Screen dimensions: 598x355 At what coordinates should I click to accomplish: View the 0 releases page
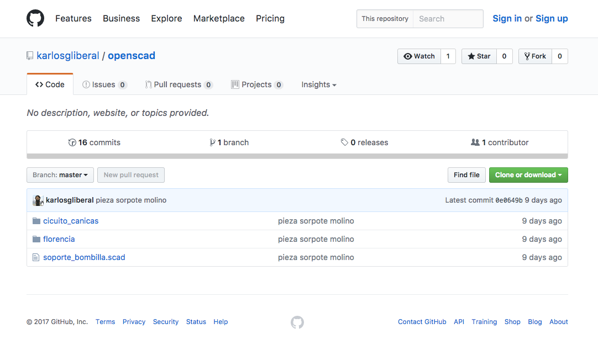click(364, 142)
